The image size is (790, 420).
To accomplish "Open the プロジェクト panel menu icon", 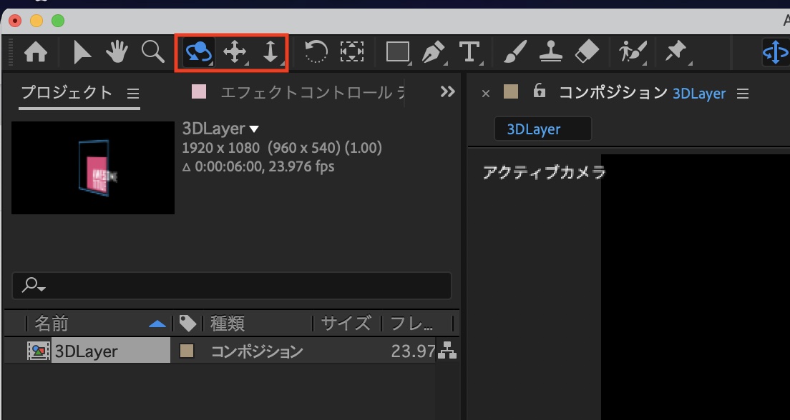I will (132, 94).
